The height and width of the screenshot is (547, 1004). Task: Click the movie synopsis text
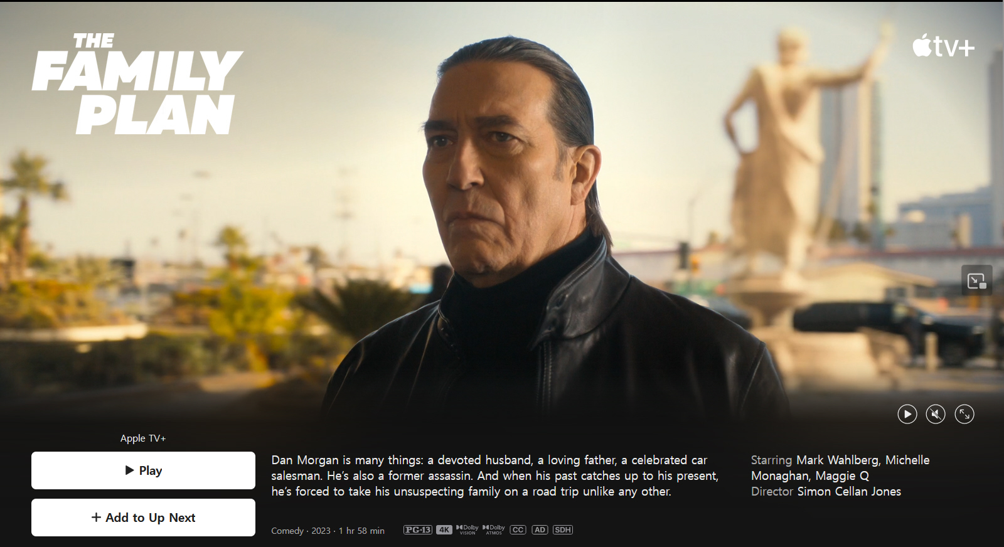coord(495,475)
